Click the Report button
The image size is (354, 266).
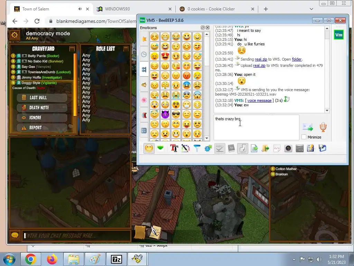click(42, 127)
